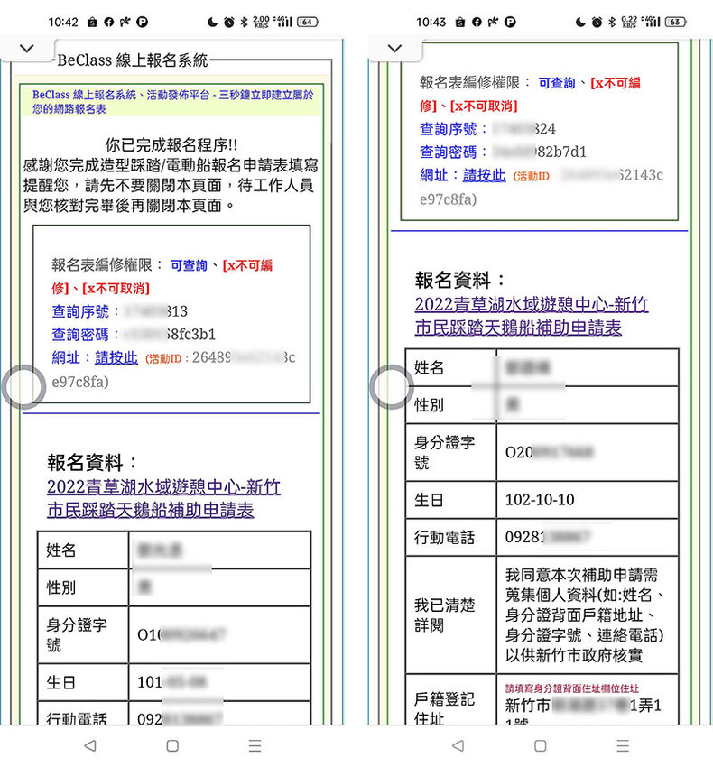This screenshot has width=713, height=767.
Task: Select the 生日 label on left phone
Action: pyautogui.click(x=61, y=682)
